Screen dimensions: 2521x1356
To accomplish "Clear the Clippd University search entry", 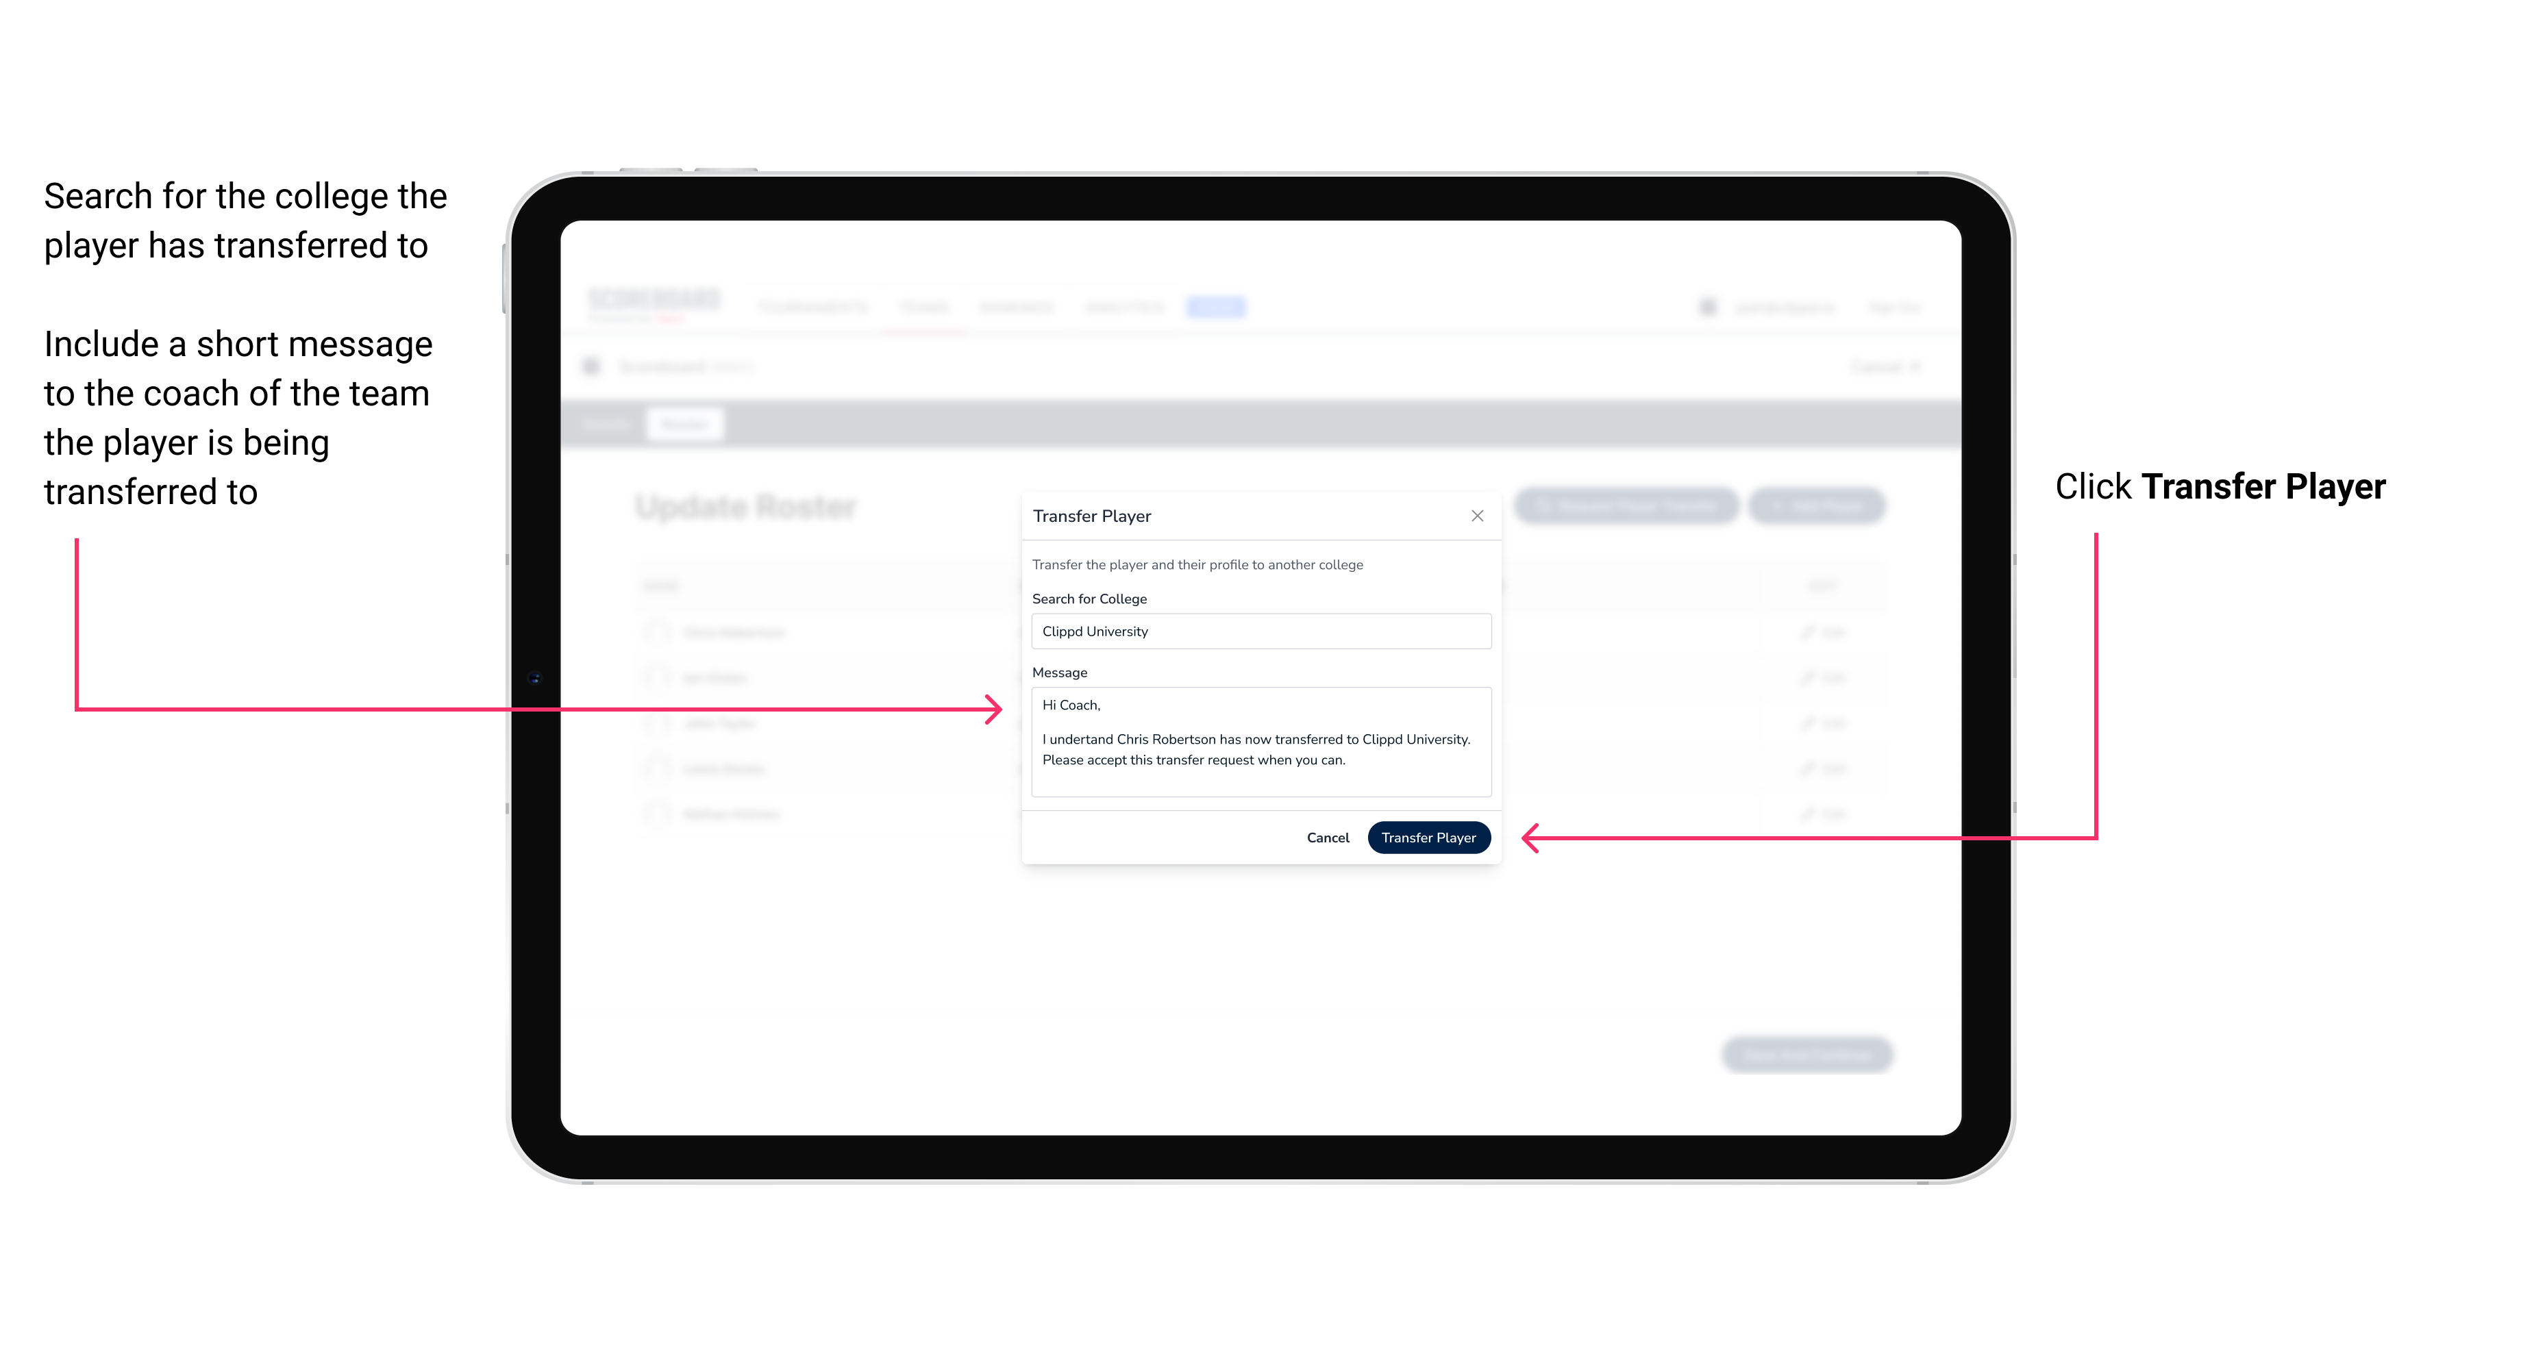I will click(x=1257, y=631).
